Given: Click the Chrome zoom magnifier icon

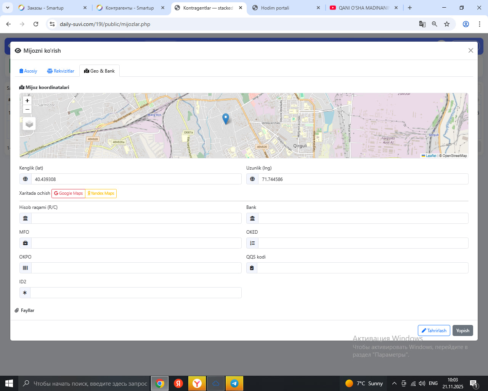Looking at the screenshot, I should (435, 24).
